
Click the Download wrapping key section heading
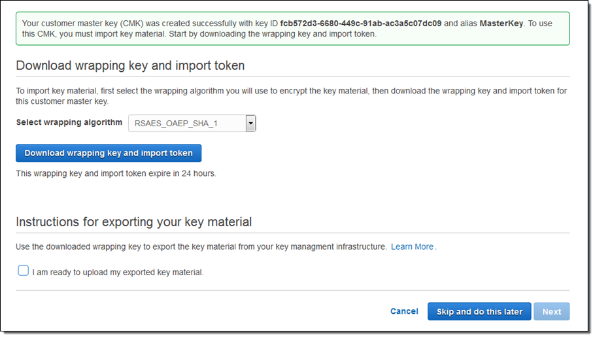130,65
